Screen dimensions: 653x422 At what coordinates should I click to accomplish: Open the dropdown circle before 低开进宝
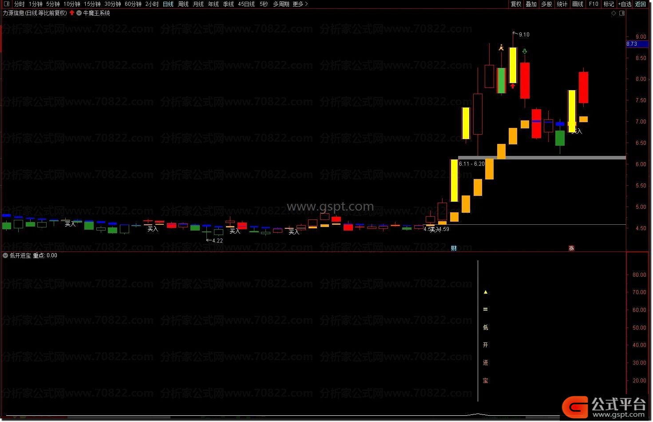[x=5, y=255]
